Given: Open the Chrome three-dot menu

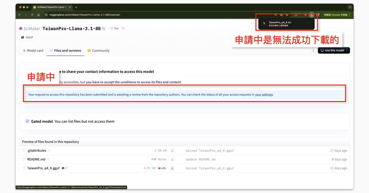Looking at the screenshot, I should coord(350,14).
